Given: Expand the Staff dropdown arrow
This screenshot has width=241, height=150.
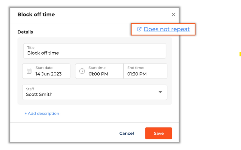Looking at the screenshot, I should [x=160, y=92].
